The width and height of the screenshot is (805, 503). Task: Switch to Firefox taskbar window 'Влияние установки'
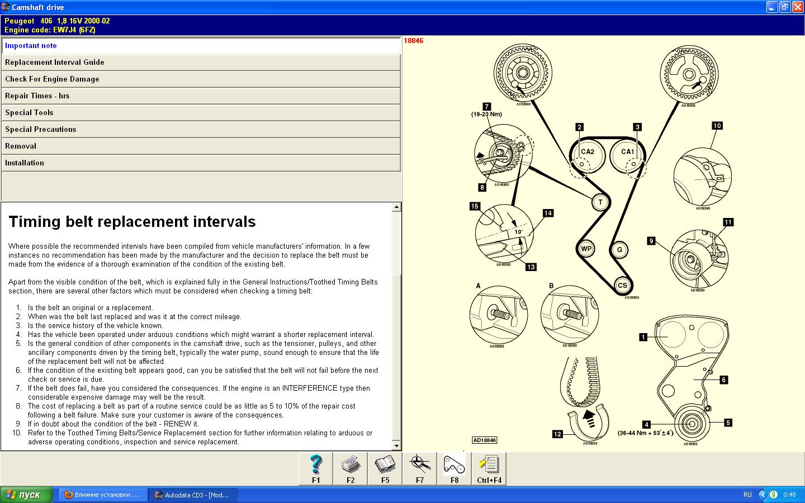pos(102,495)
